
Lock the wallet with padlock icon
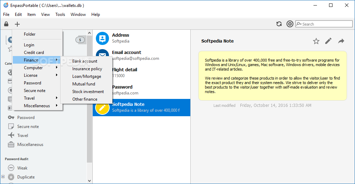tap(6, 24)
